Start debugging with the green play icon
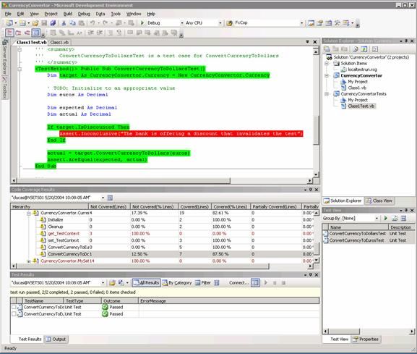Screen dimensions: 417x354 142,23
